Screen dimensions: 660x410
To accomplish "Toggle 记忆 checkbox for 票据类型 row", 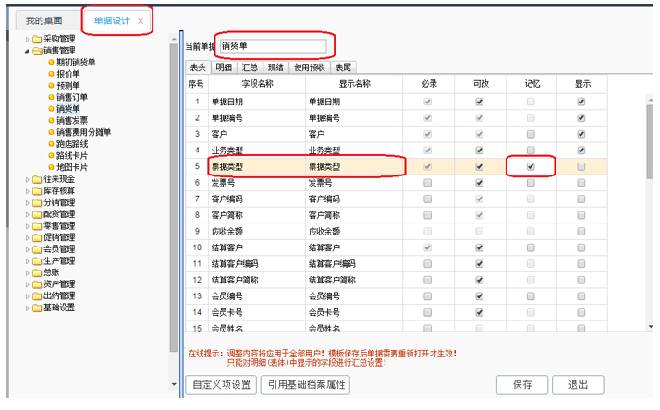I will pyautogui.click(x=531, y=167).
